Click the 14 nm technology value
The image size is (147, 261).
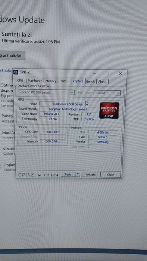[52, 119]
